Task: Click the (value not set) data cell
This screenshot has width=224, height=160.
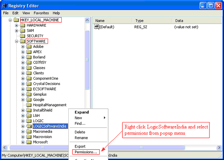Action: 186,27
